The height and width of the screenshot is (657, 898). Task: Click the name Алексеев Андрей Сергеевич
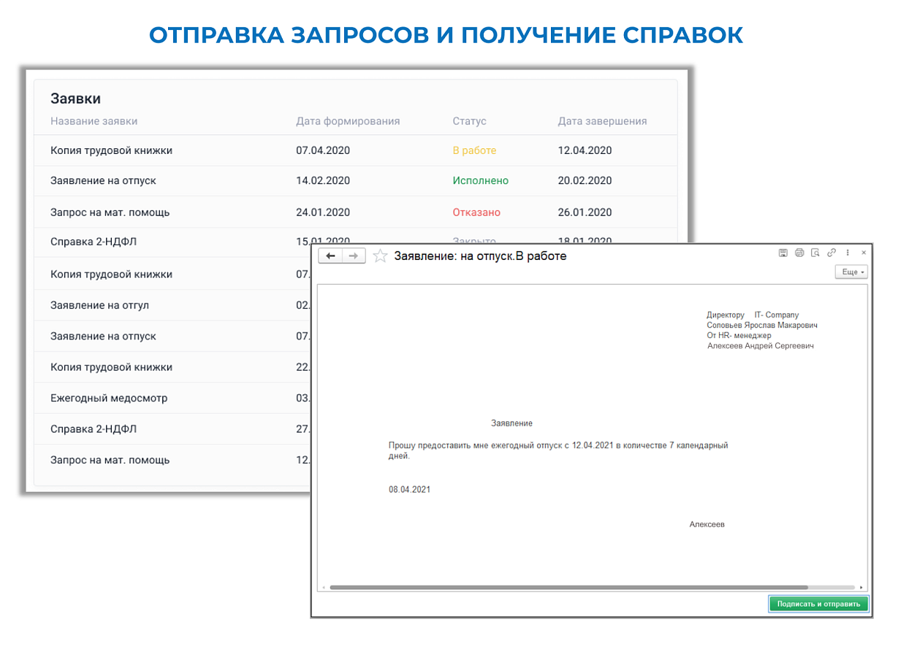(761, 346)
